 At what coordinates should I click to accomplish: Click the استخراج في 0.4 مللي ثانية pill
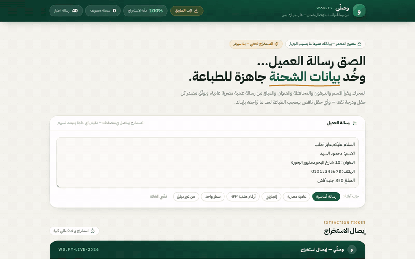coord(74,231)
